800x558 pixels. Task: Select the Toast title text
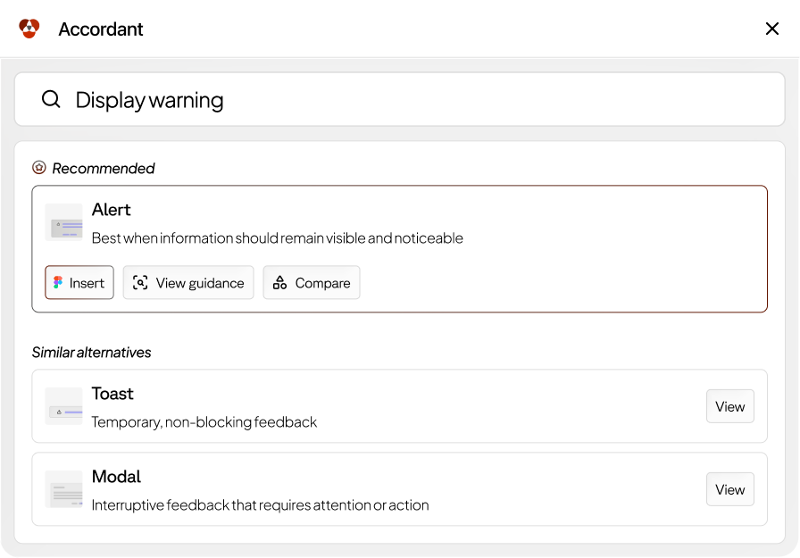[x=112, y=394]
